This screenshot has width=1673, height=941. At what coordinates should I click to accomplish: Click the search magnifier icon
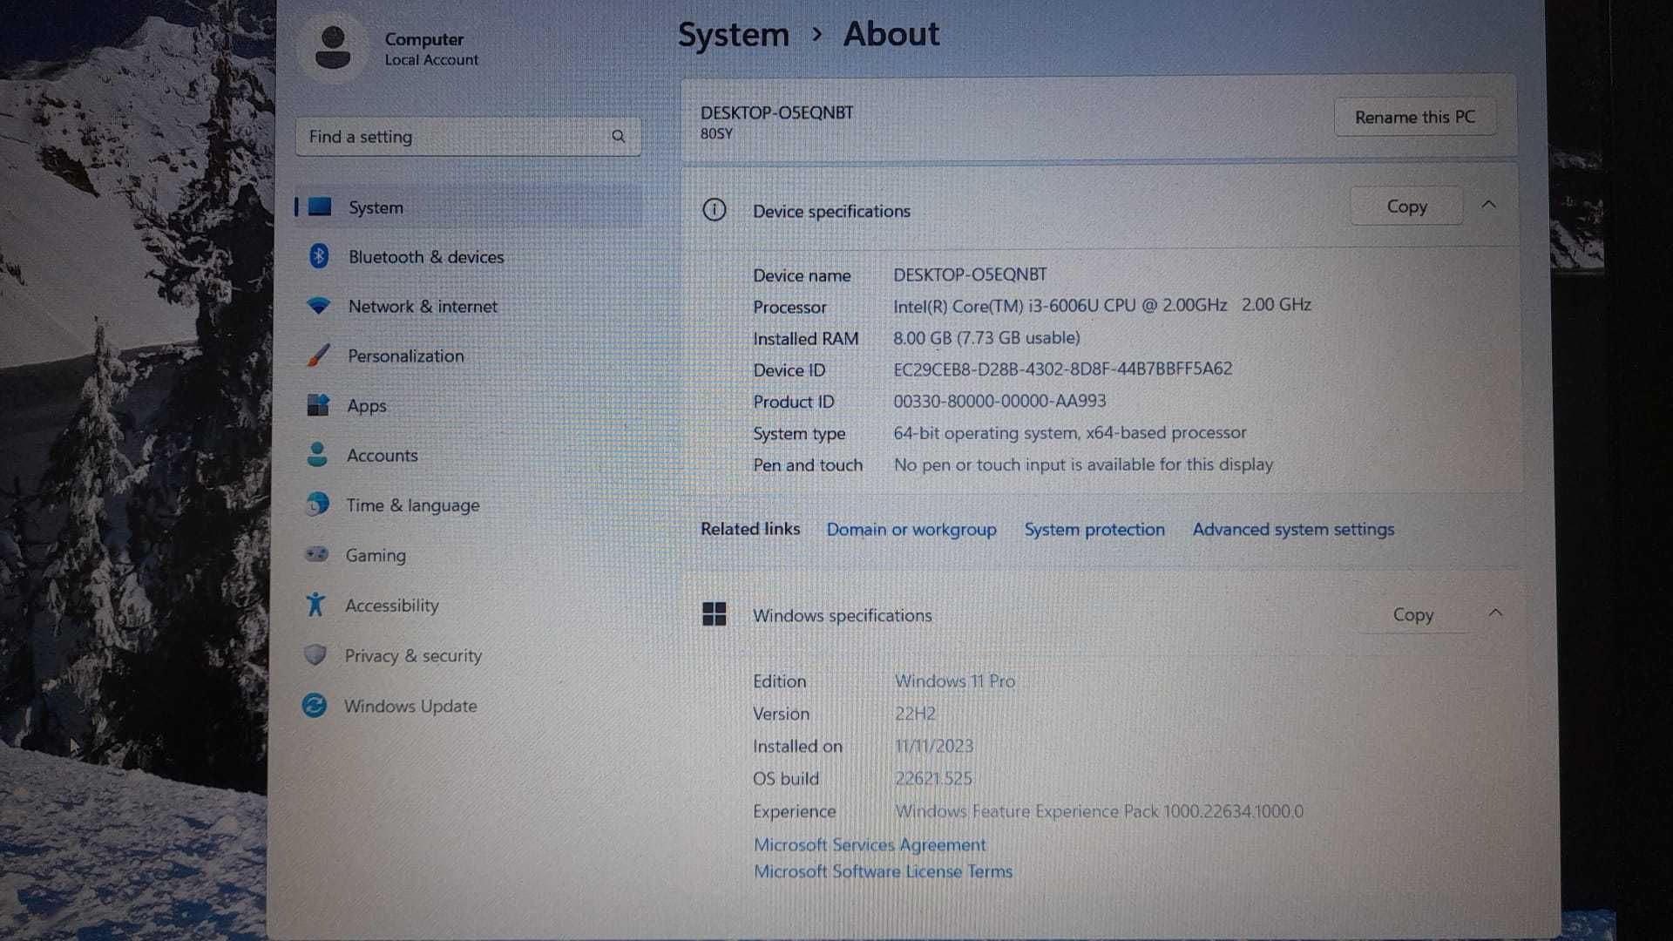pyautogui.click(x=618, y=136)
